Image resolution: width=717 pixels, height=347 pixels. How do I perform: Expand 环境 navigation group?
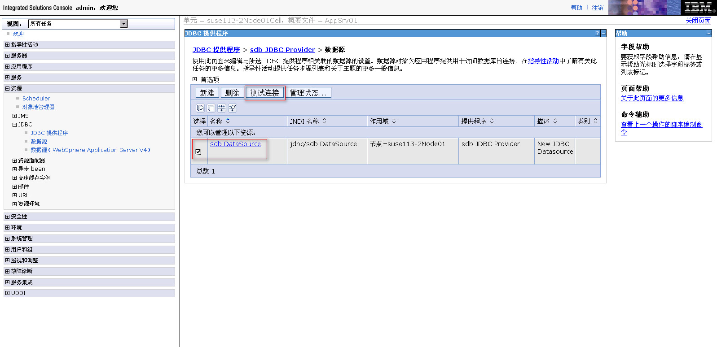point(7,228)
